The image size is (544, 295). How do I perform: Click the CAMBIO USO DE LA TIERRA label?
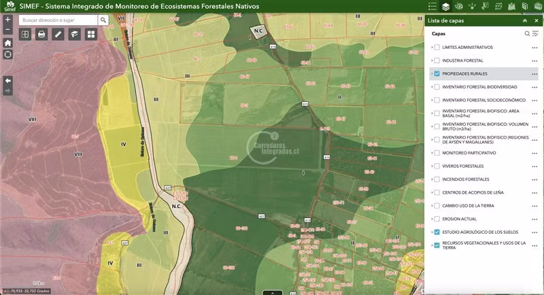[x=468, y=205]
